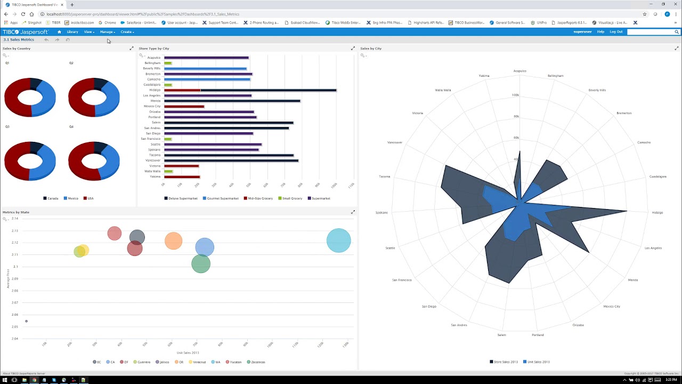Toggle Unit Sales 2013 in radar legend
Viewport: 682px width, 384px height.
pyautogui.click(x=536, y=362)
